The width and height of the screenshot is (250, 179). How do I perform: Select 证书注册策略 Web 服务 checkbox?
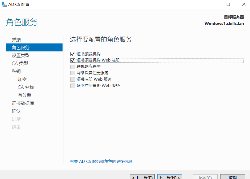coord(73,86)
